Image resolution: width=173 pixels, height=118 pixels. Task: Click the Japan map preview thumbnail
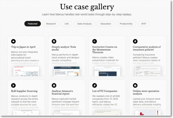pyautogui.click(x=26, y=71)
